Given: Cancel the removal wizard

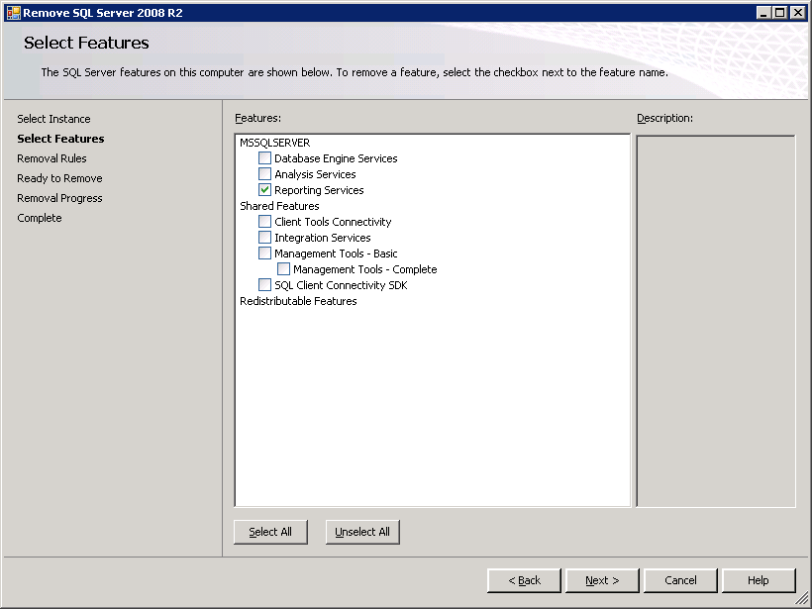Looking at the screenshot, I should click(680, 580).
